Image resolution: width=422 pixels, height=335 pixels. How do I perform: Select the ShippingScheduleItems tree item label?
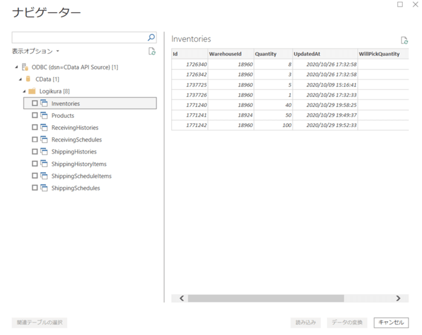82,176
